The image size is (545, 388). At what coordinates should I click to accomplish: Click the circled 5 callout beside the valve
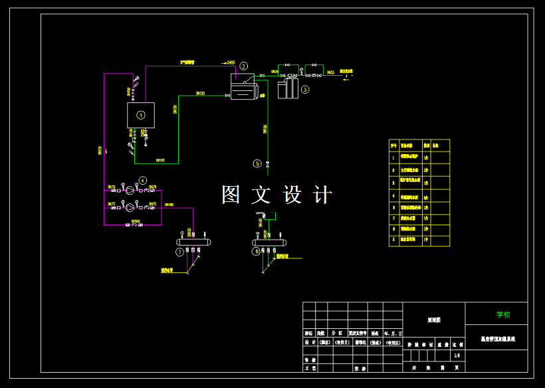point(257,163)
